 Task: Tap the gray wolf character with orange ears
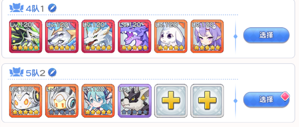62,36
